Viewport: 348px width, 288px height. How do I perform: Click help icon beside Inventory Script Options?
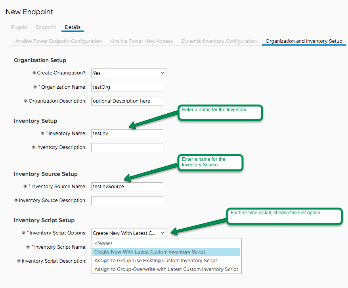pyautogui.click(x=23, y=233)
